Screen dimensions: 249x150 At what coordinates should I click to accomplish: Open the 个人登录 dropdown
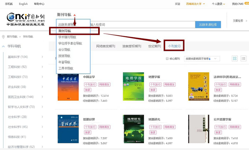pyautogui.click(x=218, y=4)
